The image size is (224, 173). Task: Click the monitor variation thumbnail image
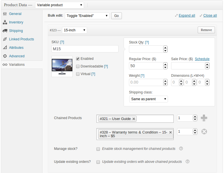coord(62,67)
